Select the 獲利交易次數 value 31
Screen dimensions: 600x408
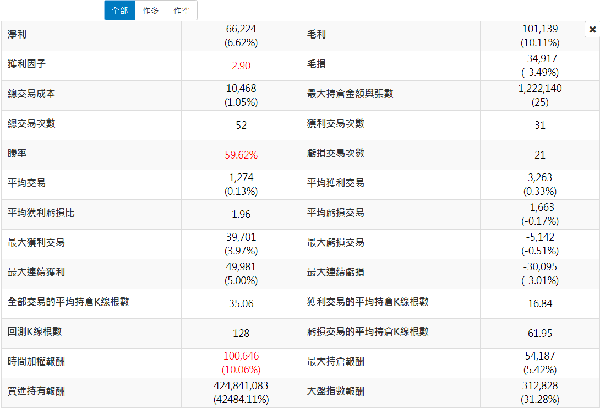tap(539, 126)
